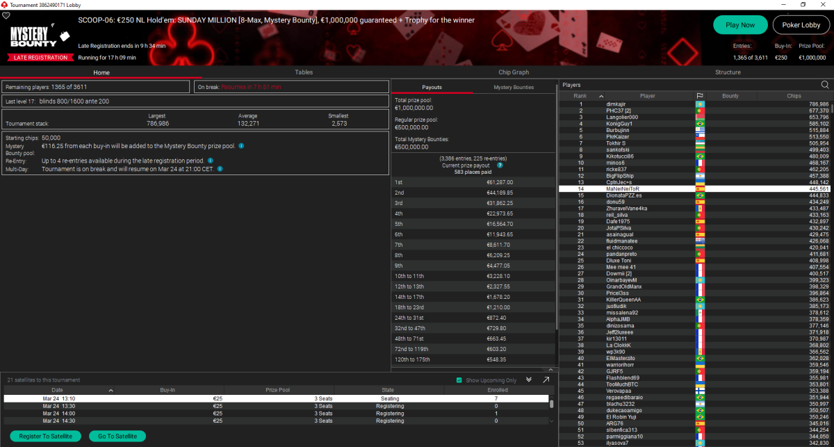
Task: Sort players by Player name column
Action: (x=648, y=96)
